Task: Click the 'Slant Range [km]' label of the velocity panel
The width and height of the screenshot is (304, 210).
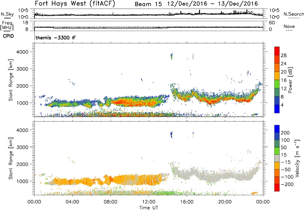Action: [11, 158]
